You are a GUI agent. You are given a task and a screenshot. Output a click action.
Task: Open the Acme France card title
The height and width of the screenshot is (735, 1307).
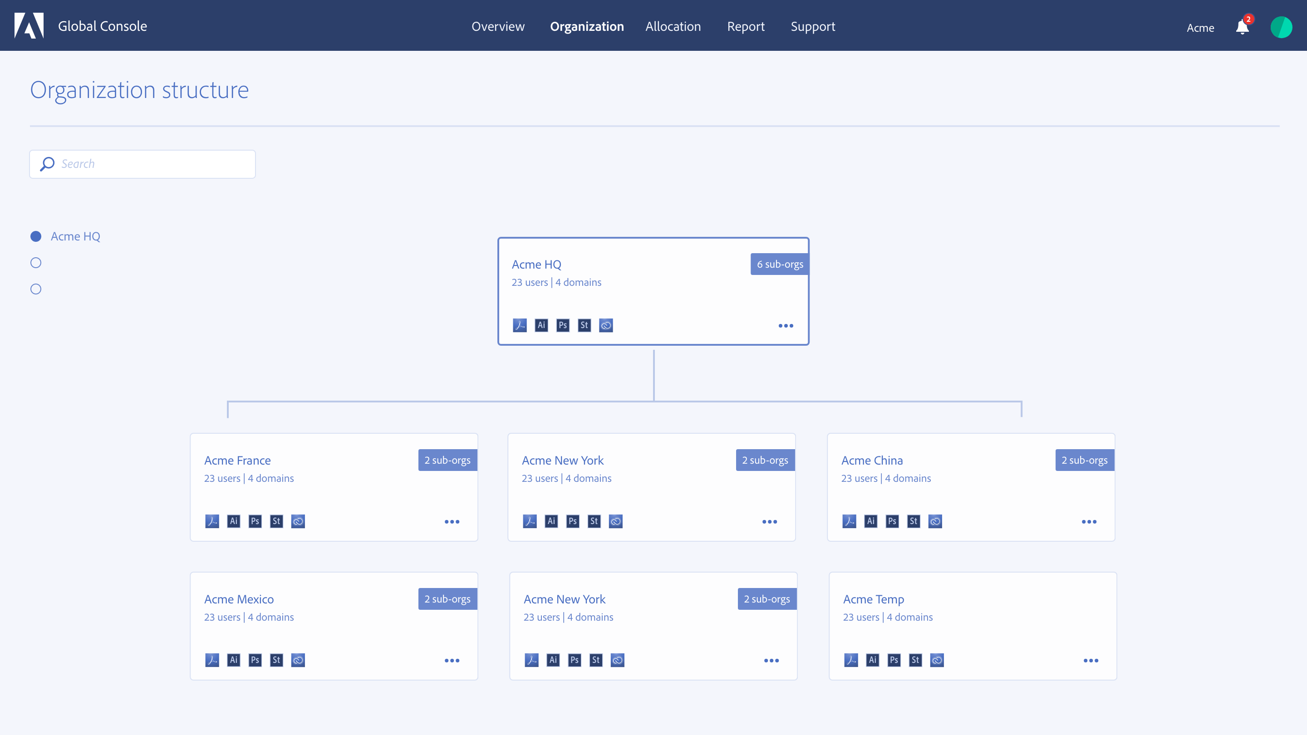tap(237, 460)
